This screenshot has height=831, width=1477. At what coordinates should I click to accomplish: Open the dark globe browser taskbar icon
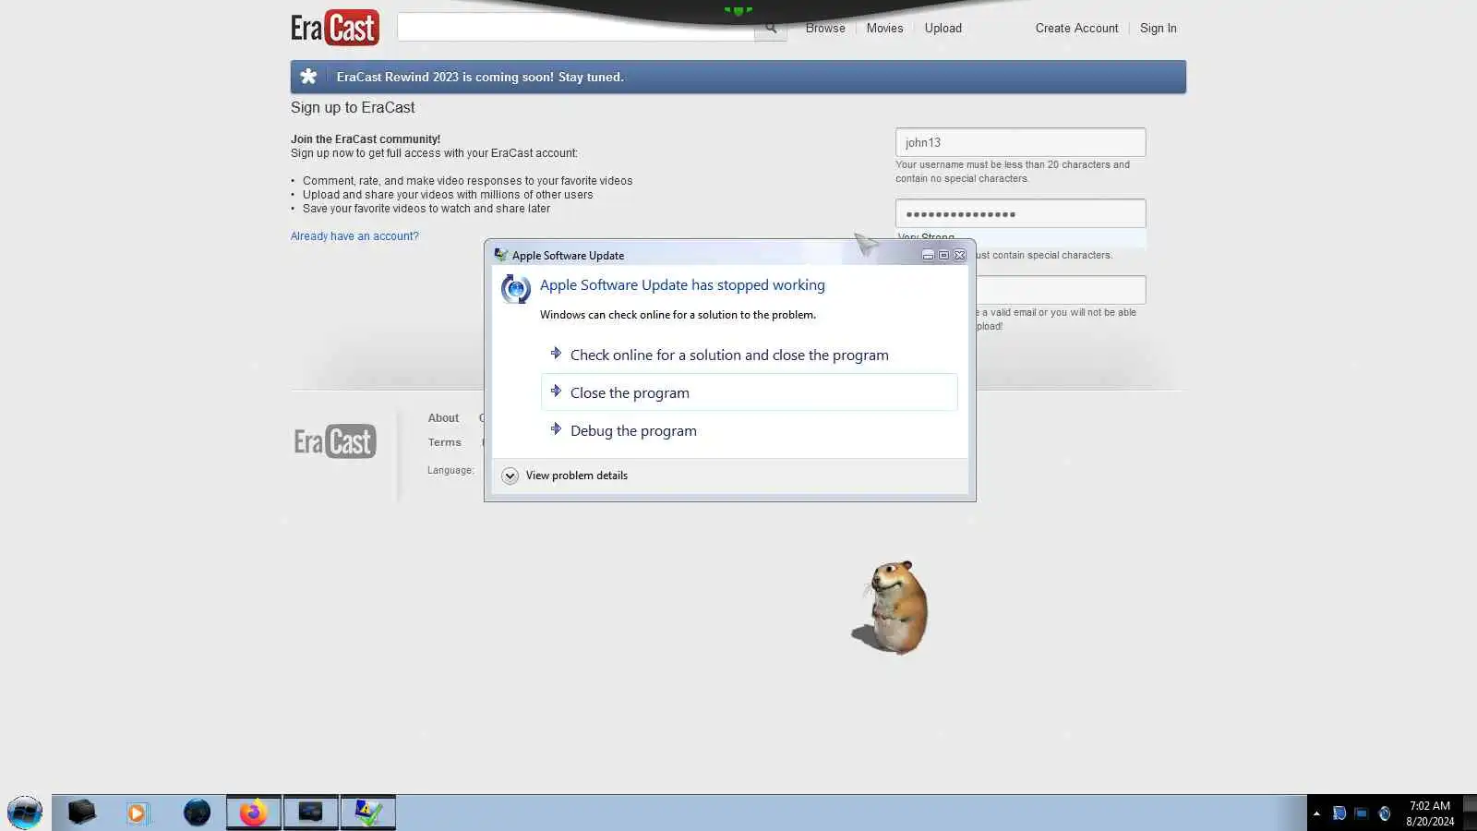tap(197, 813)
